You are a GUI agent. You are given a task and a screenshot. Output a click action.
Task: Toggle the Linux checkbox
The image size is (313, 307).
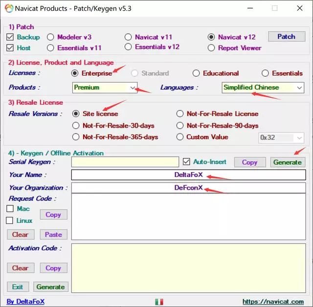[10, 220]
